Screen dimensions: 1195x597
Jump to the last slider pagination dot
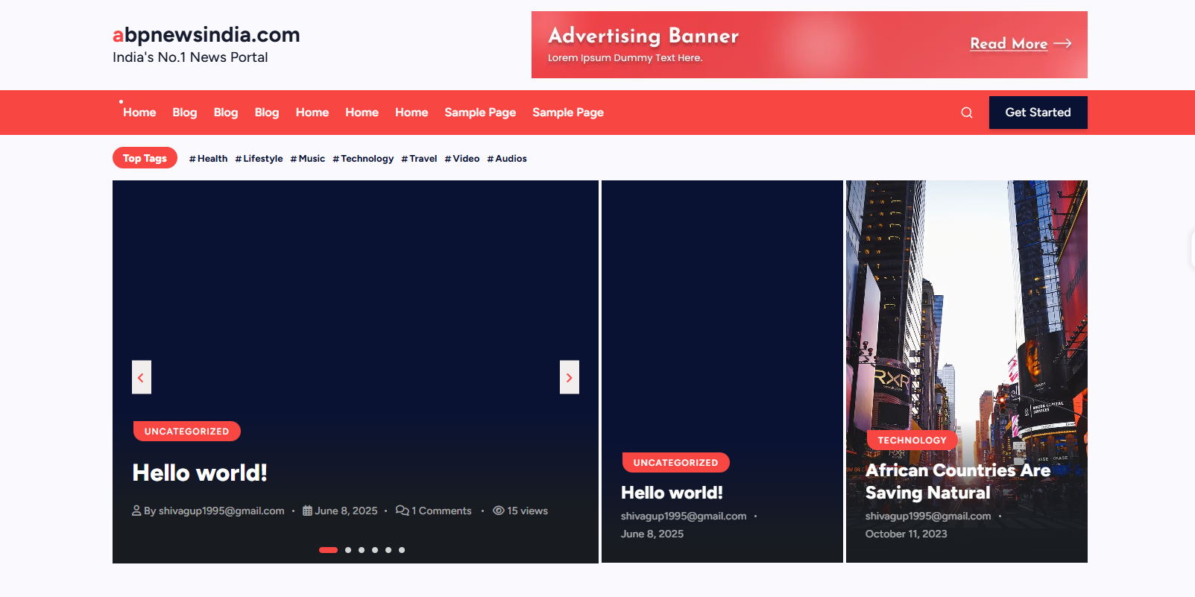pyautogui.click(x=402, y=550)
